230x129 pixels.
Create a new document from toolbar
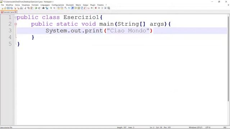[2, 8]
